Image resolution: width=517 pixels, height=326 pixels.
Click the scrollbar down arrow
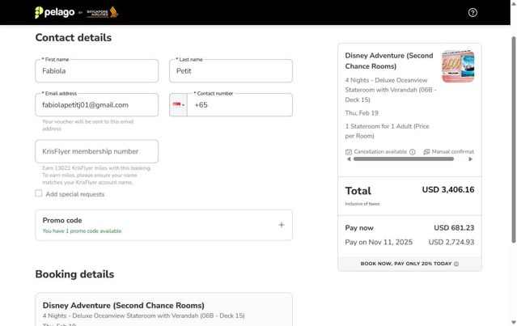pyautogui.click(x=514, y=322)
